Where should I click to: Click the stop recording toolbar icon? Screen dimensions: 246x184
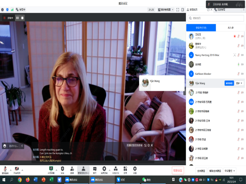104,170
